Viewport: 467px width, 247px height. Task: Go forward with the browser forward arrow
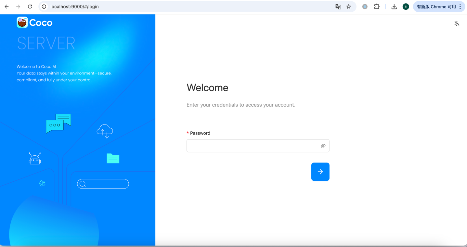18,6
